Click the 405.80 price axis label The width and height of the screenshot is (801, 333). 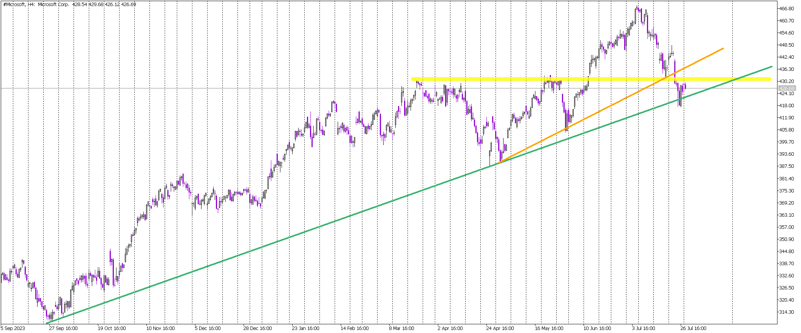(786, 130)
